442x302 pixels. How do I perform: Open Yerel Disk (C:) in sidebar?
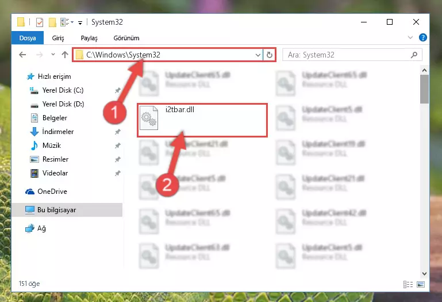pos(63,90)
